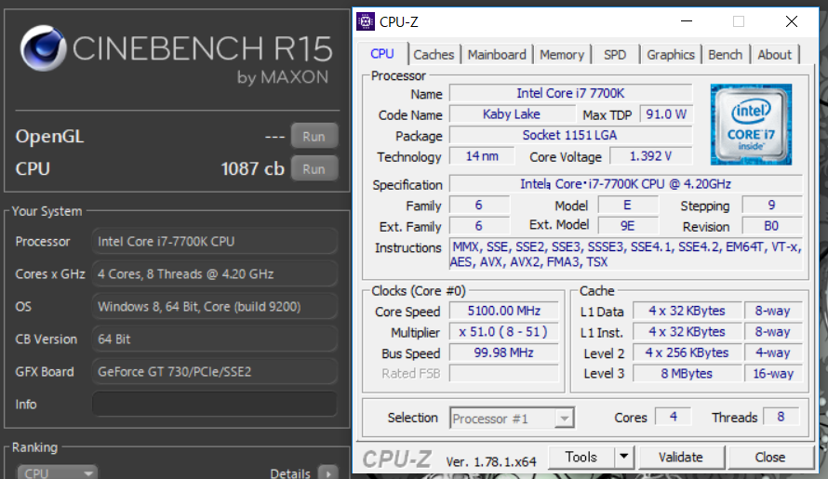Click the CPU-Z app icon in title bar
Image resolution: width=828 pixels, height=479 pixels.
point(366,21)
